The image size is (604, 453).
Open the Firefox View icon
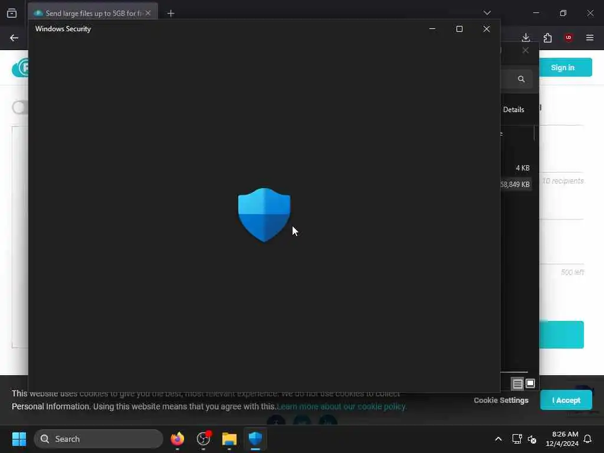click(x=12, y=13)
